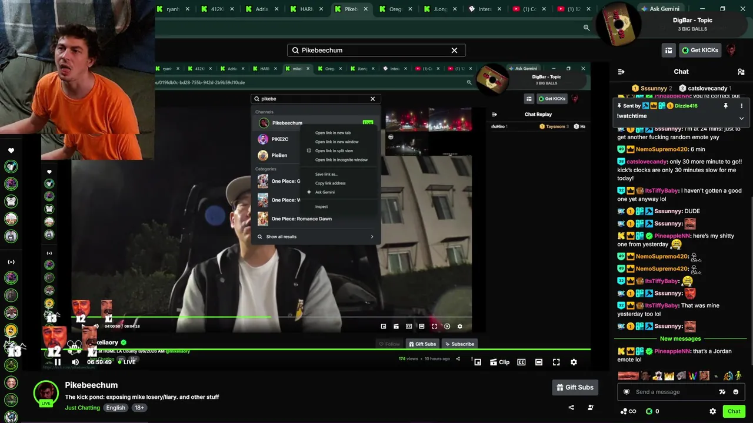
Task: Switch to the Adria browser tab
Action: tap(262, 9)
